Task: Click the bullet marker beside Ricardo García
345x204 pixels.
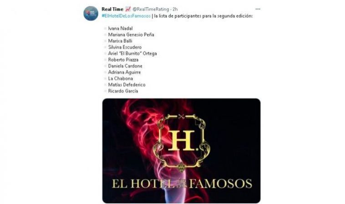Action: (105, 91)
